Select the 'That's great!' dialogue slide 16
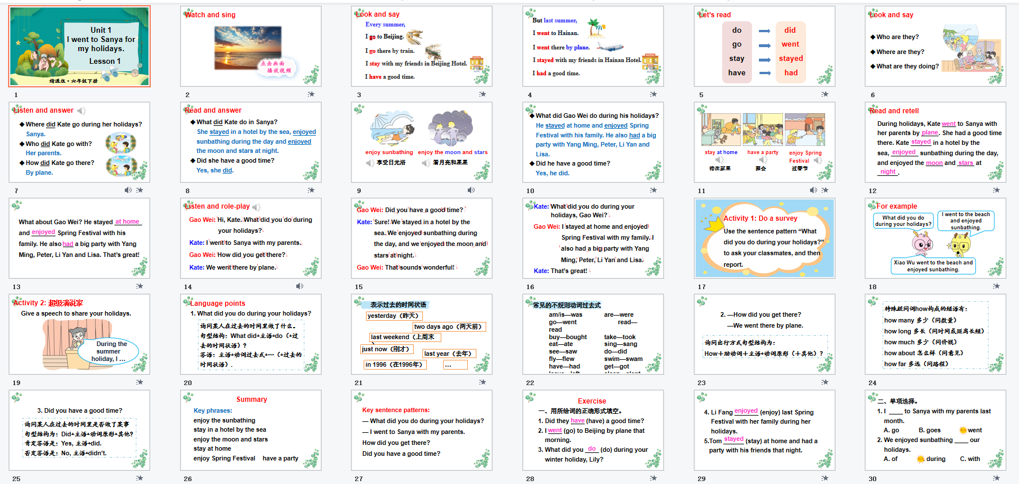 (593, 239)
